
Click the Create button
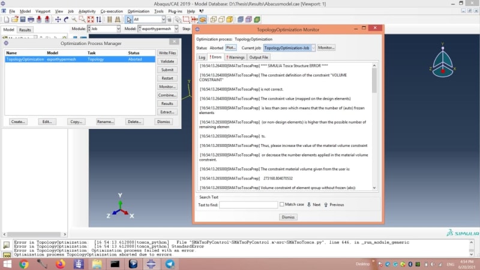coord(18,122)
